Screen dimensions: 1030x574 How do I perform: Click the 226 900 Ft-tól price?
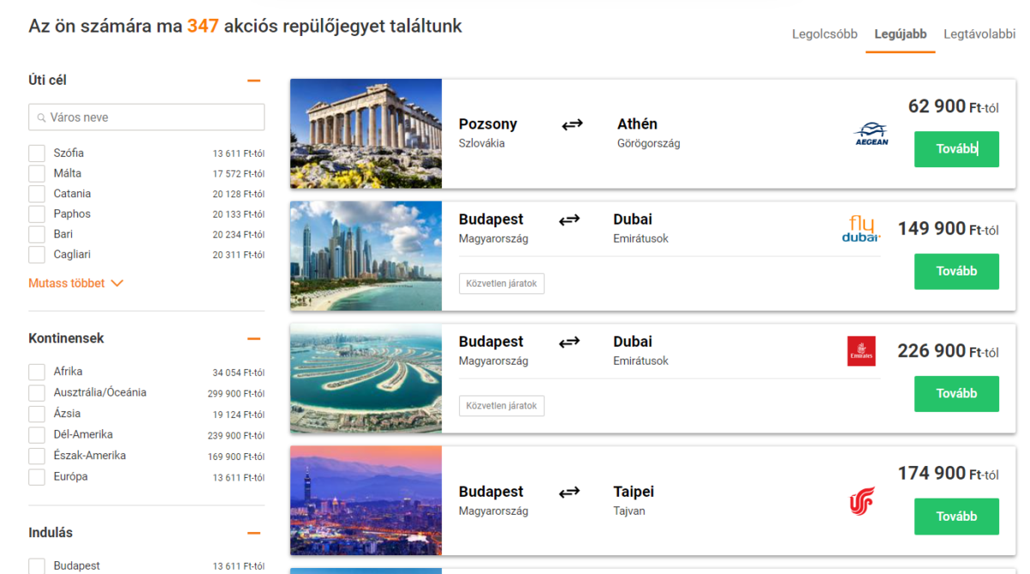coord(948,351)
